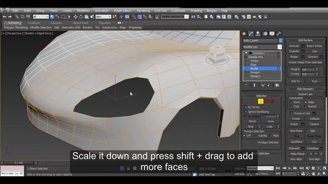Viewport: 328px width, 184px height.
Task: Click the Weight spinner arrows
Action: [x=317, y=70]
